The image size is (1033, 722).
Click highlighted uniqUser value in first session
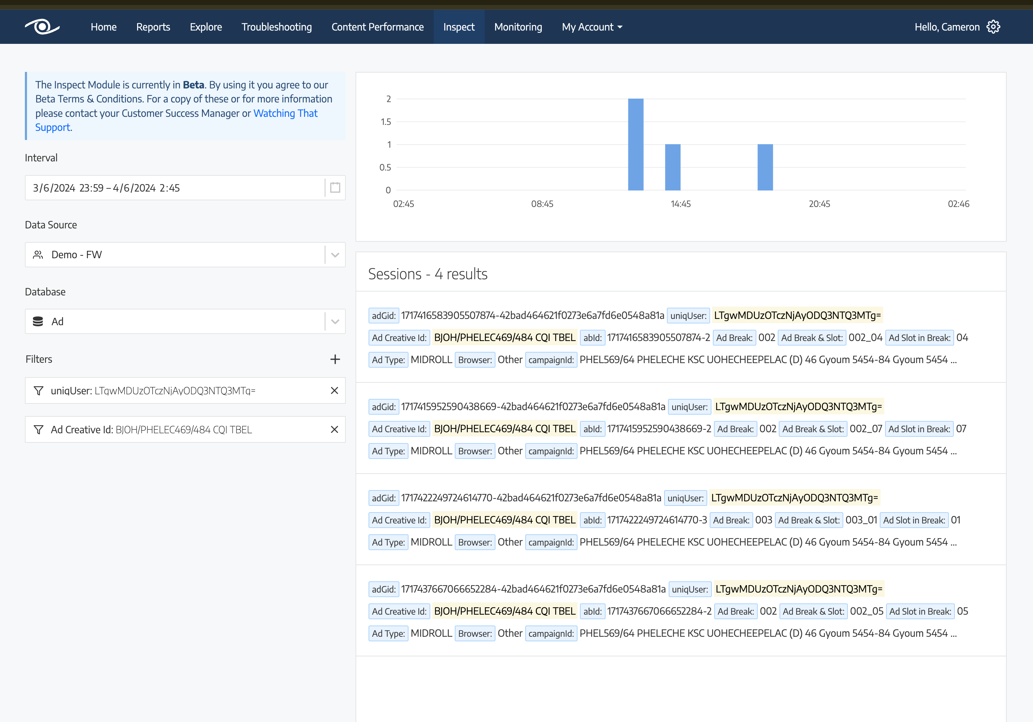[x=797, y=315]
